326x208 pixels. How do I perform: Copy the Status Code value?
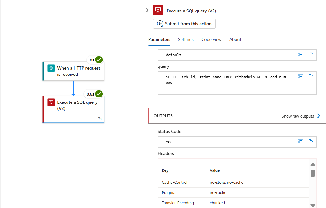(310, 142)
